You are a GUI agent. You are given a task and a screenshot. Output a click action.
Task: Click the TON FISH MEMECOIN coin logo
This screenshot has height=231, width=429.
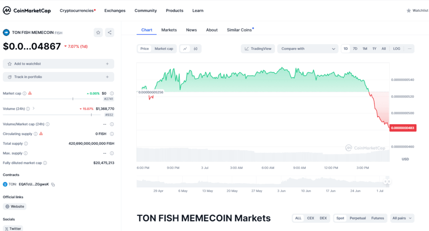click(x=6, y=33)
